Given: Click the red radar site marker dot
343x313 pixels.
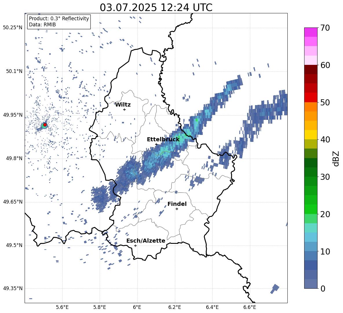Looking at the screenshot, I should (45, 125).
